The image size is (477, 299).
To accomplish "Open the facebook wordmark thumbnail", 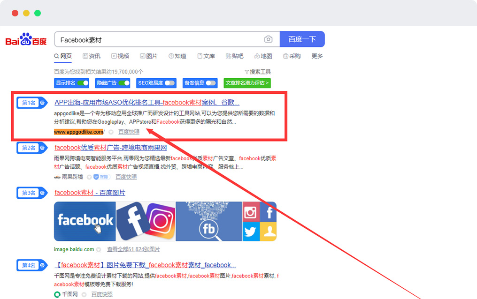I will 85,221.
